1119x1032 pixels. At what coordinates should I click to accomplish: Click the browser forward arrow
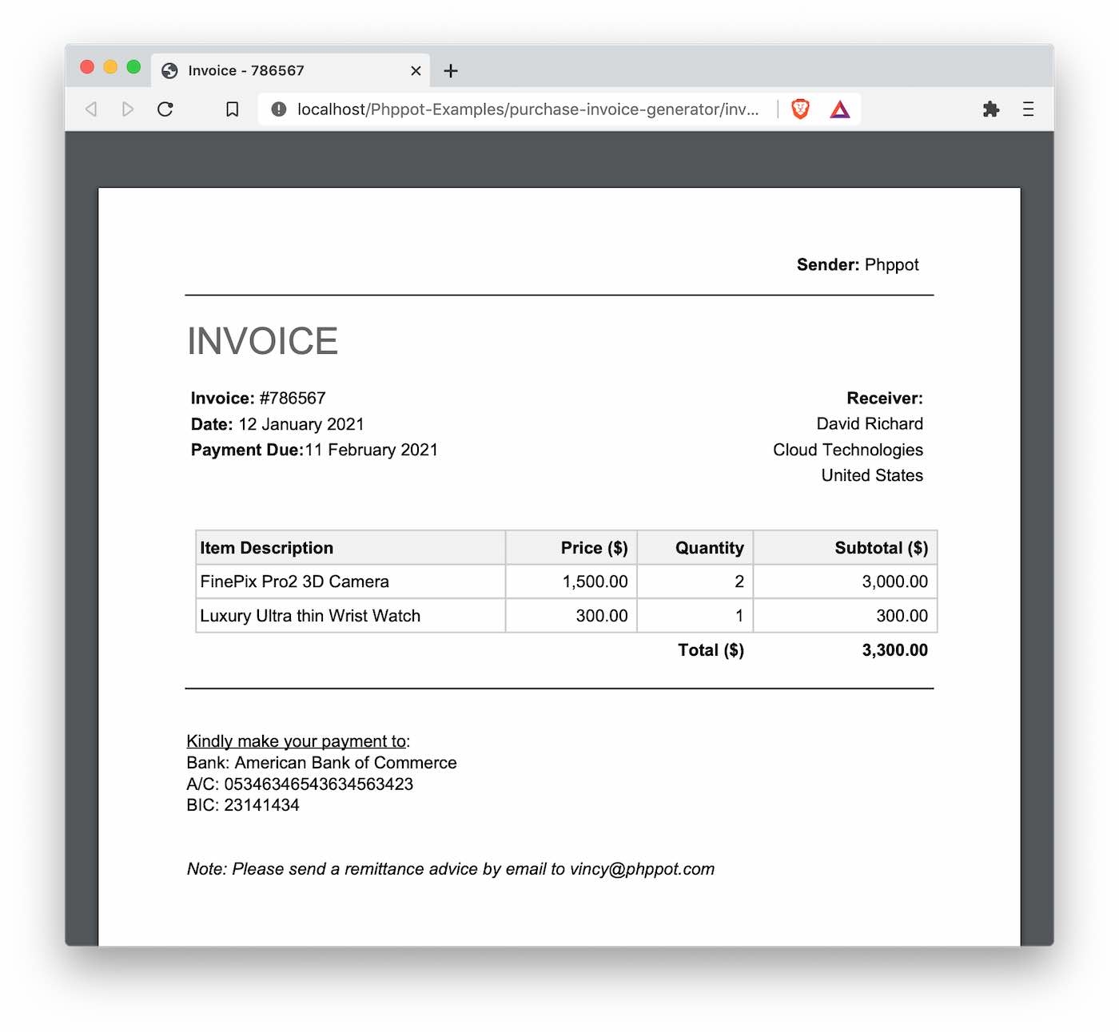pyautogui.click(x=128, y=109)
